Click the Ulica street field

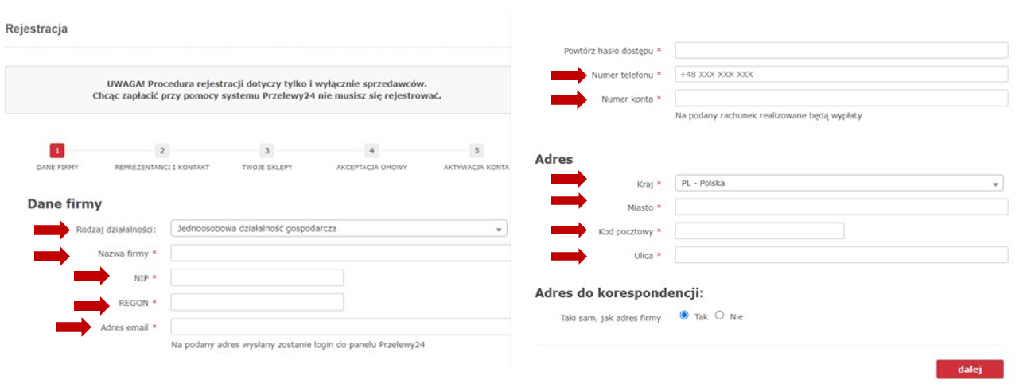coord(841,255)
